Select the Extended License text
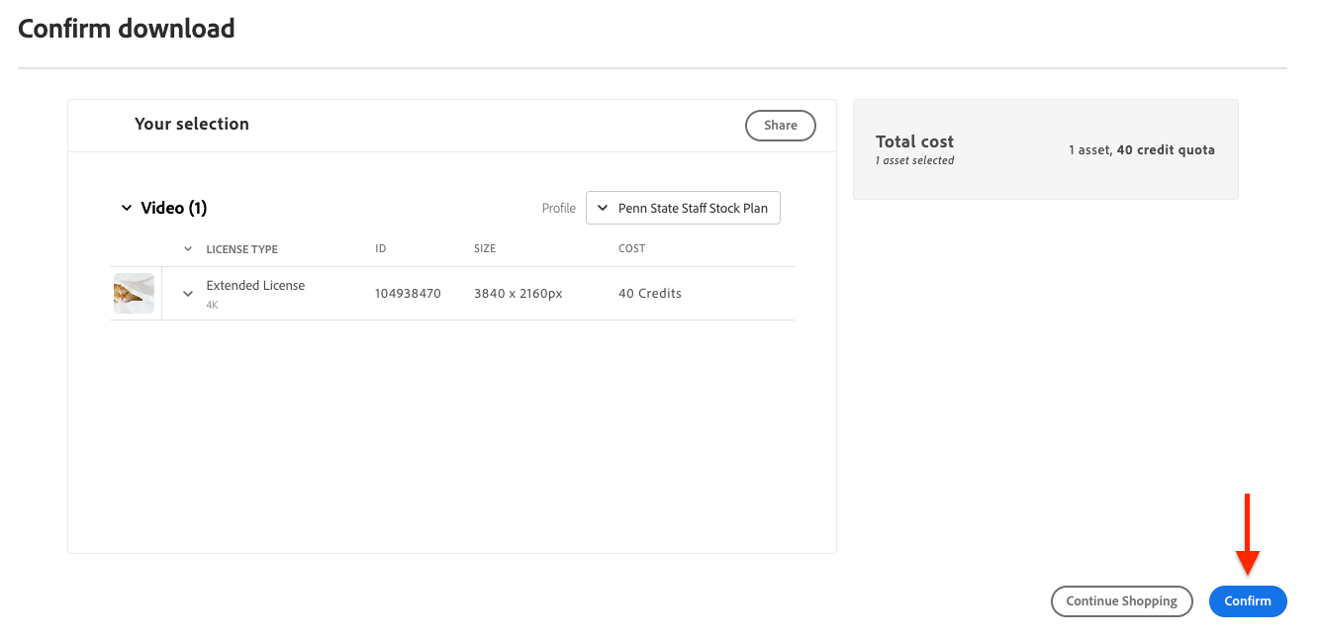The image size is (1319, 641). click(x=255, y=285)
